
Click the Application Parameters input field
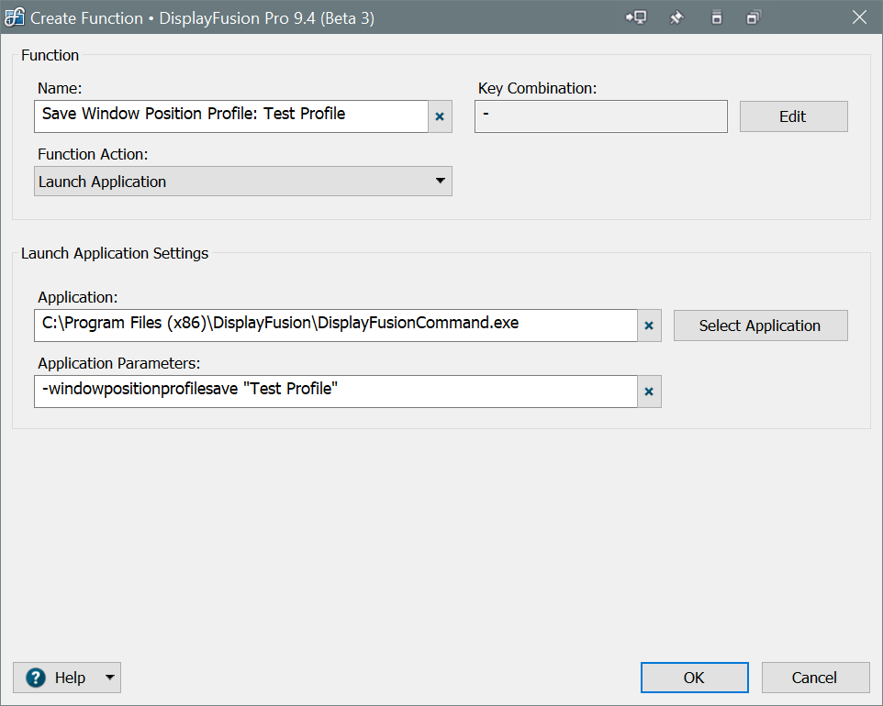[335, 391]
